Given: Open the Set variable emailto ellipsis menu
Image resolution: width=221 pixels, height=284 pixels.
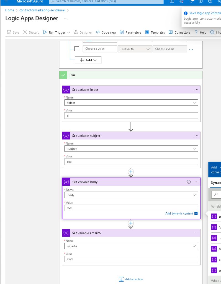Looking at the screenshot, I should click(196, 233).
